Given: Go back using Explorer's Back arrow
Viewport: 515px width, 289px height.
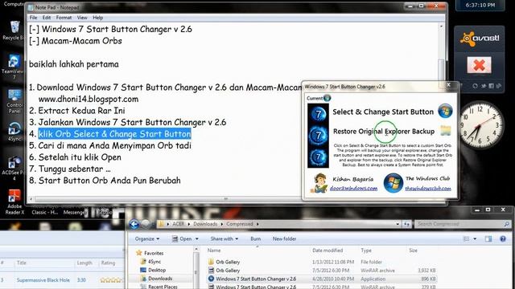Looking at the screenshot, I should point(134,224).
